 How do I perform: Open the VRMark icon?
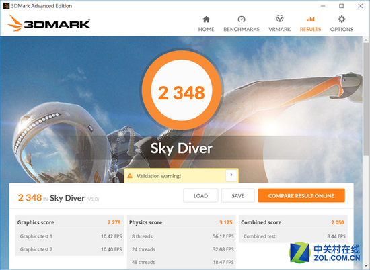point(280,19)
